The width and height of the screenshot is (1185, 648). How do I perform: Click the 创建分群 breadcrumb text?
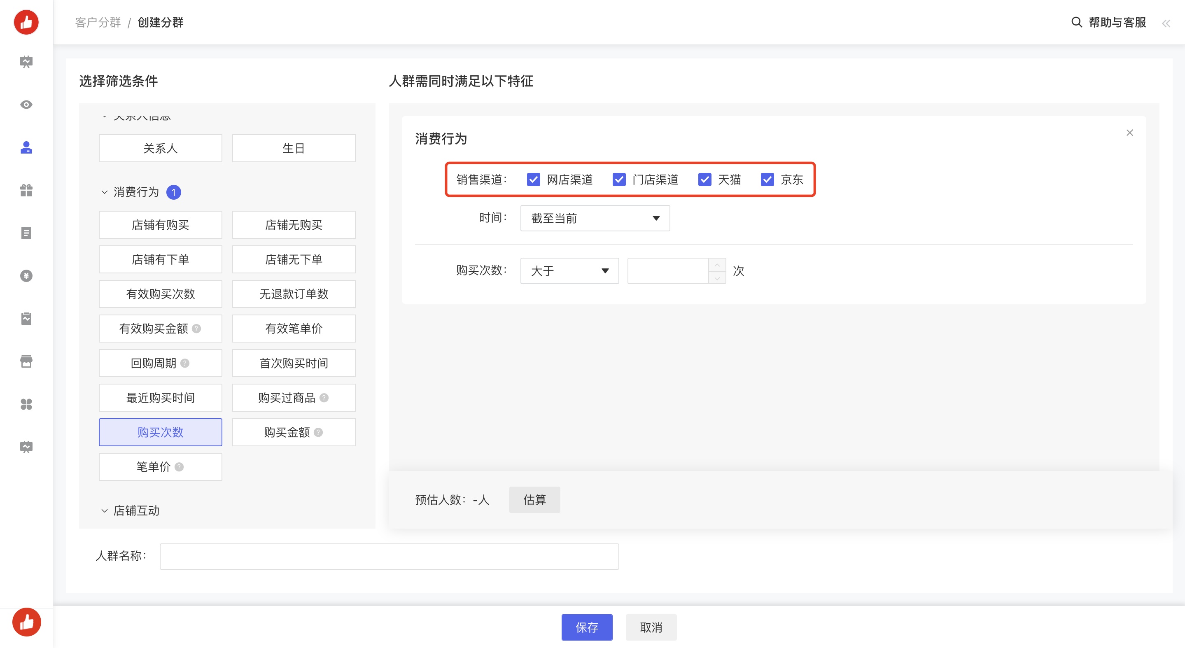[x=160, y=22]
